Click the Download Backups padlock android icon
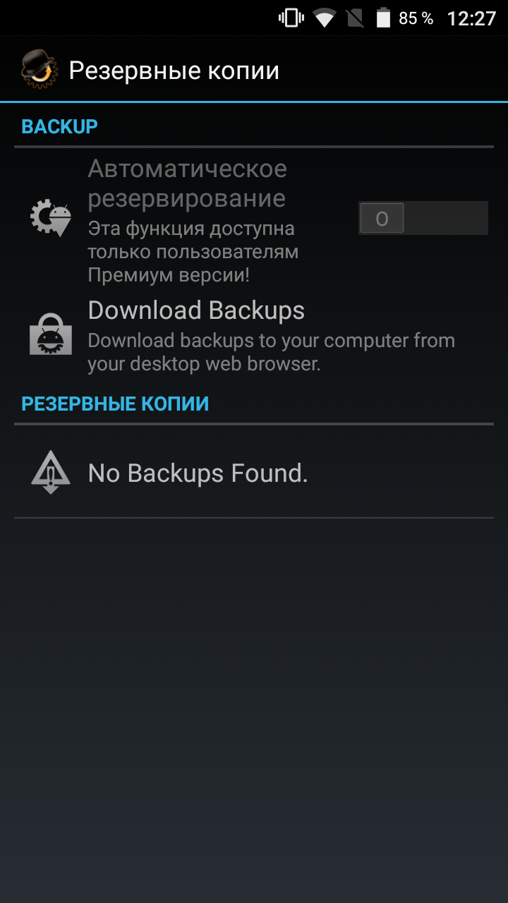This screenshot has height=903, width=508. tap(51, 333)
